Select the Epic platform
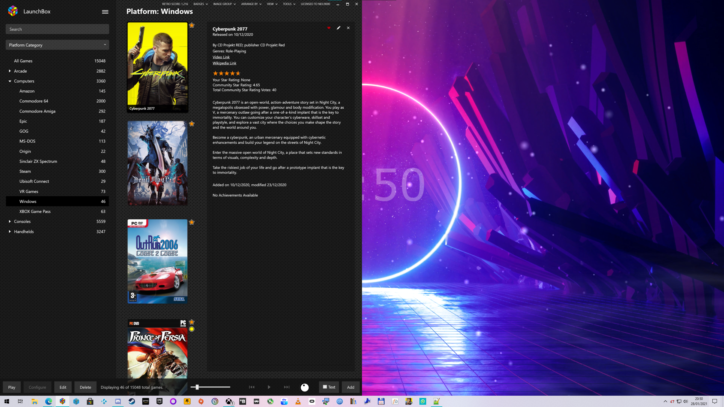The image size is (724, 407). pos(57,121)
